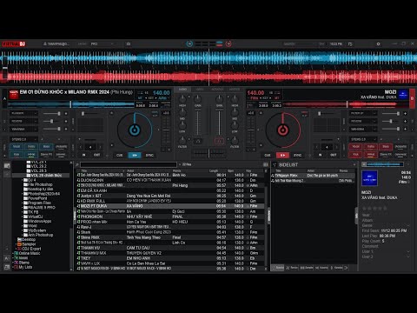Toggle the Kick stem pad on deck A
The height and width of the screenshot is (313, 417).
[x=17, y=155]
